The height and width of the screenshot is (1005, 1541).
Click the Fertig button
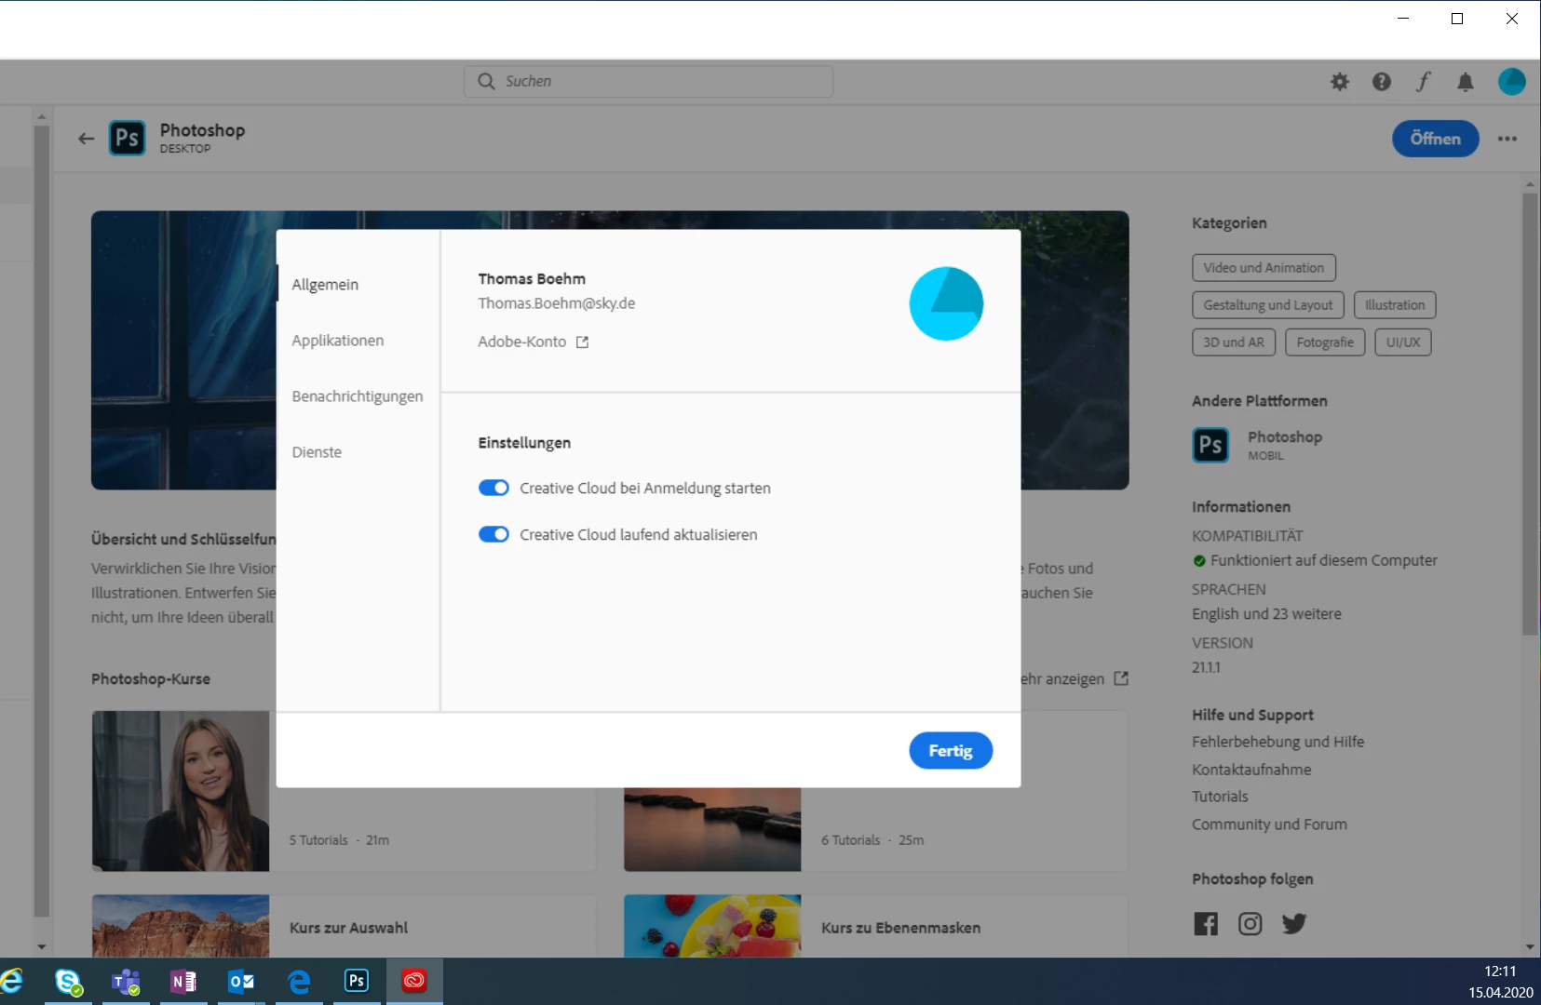tap(951, 751)
